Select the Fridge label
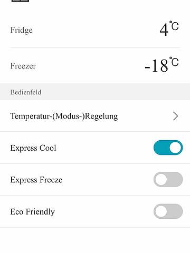Viewport: 190px width, 253px height. tap(21, 30)
